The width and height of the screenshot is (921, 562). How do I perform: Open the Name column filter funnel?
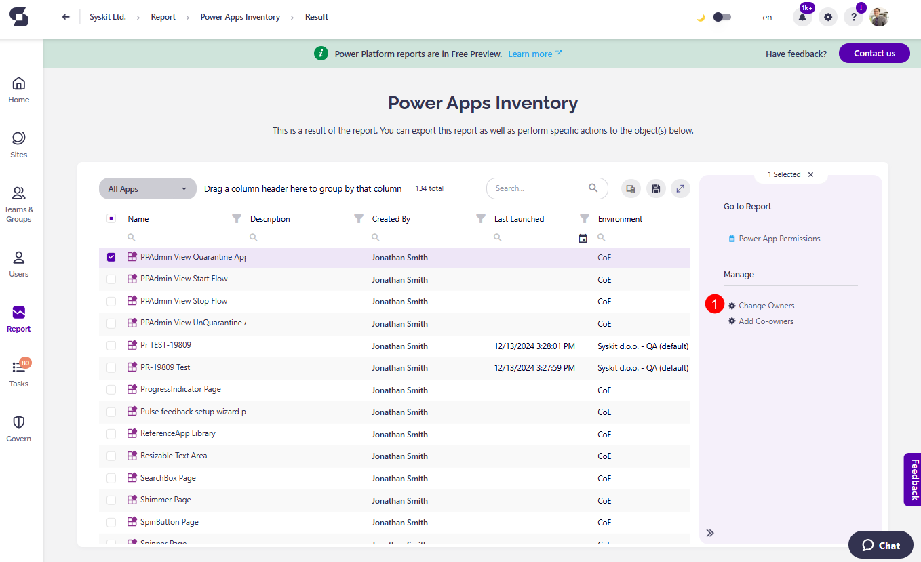[236, 218]
